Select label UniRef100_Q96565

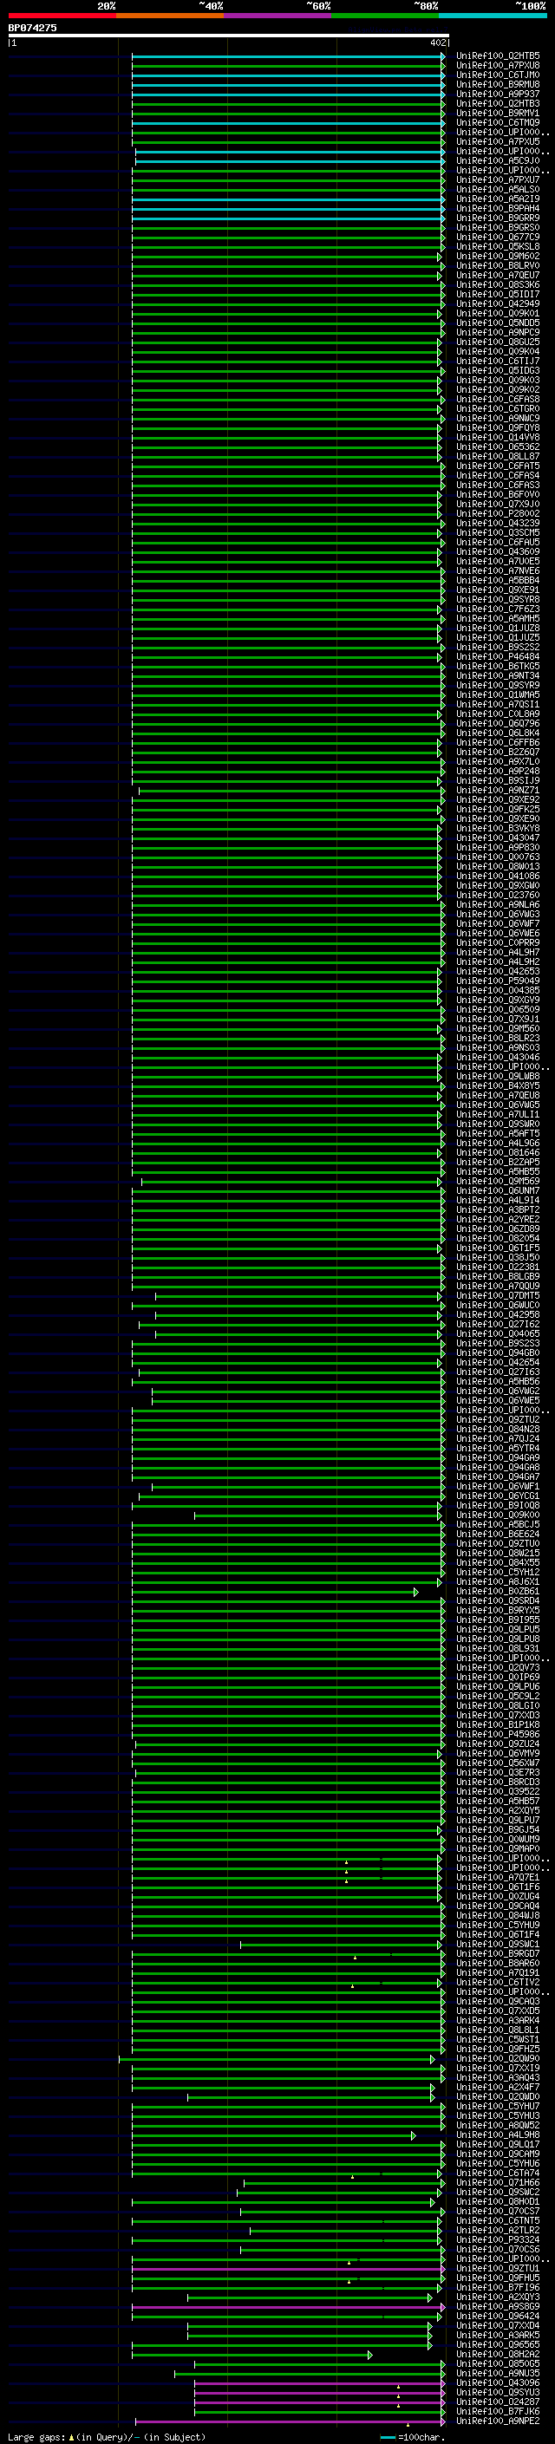[x=498, y=2344]
